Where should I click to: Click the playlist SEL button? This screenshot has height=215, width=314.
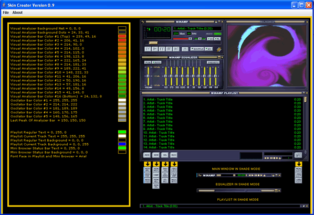pyautogui.click(x=165, y=155)
